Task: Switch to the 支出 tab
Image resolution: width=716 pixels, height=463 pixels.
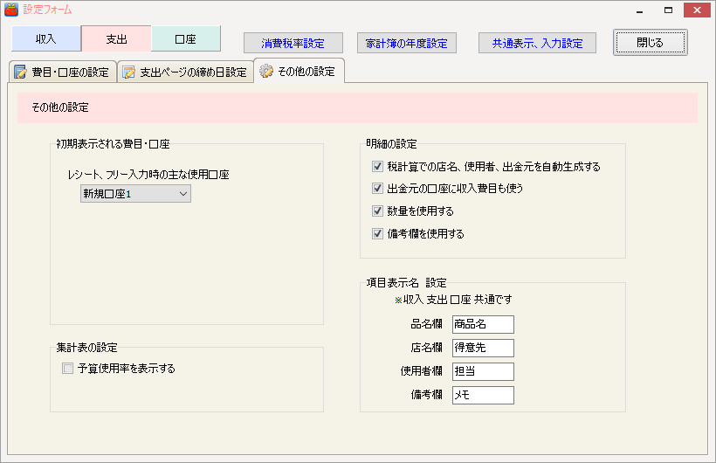Action: (116, 38)
